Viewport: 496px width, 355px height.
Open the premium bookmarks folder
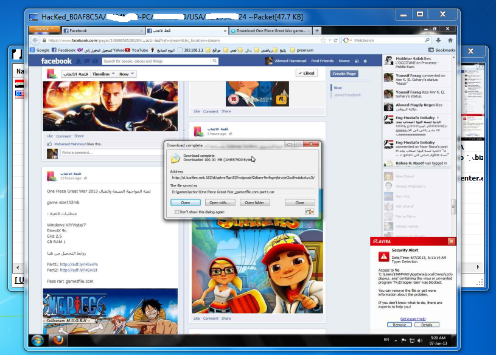tap(302, 50)
